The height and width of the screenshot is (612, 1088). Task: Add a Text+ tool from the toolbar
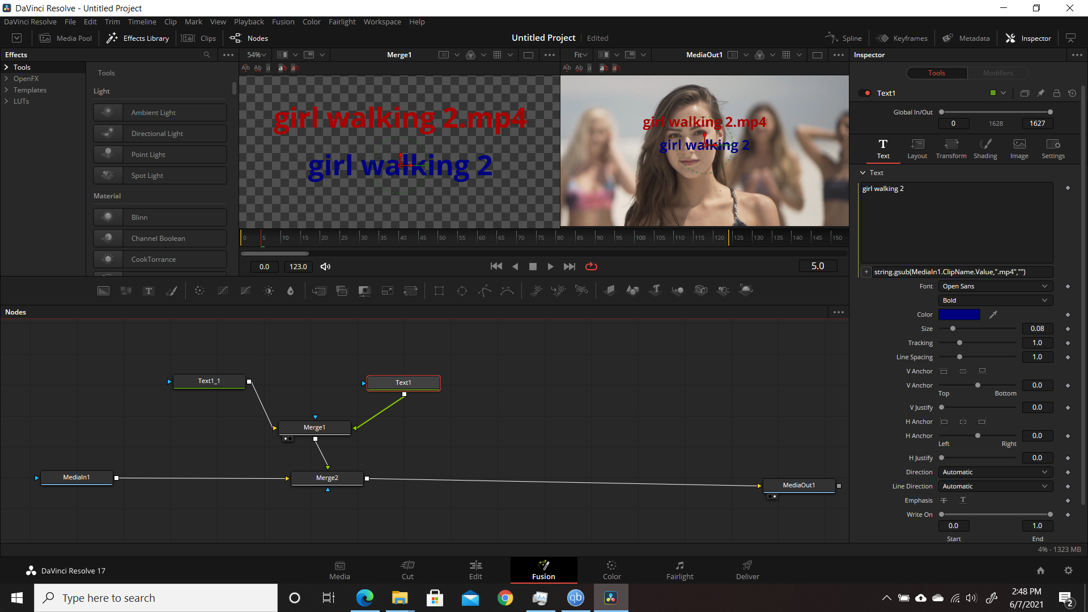click(x=148, y=291)
